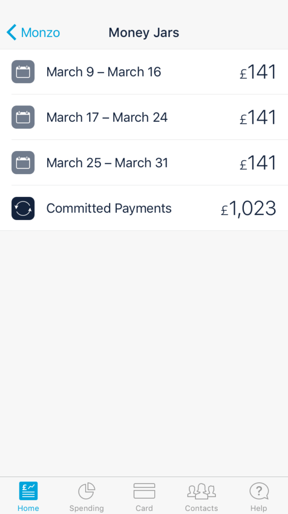Switch to the Spending tab

(x=86, y=496)
